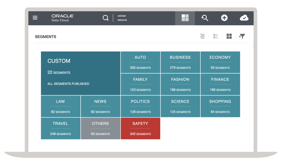282x165 pixels.
Task: Switch to detailed list view icon
Action: (215, 36)
